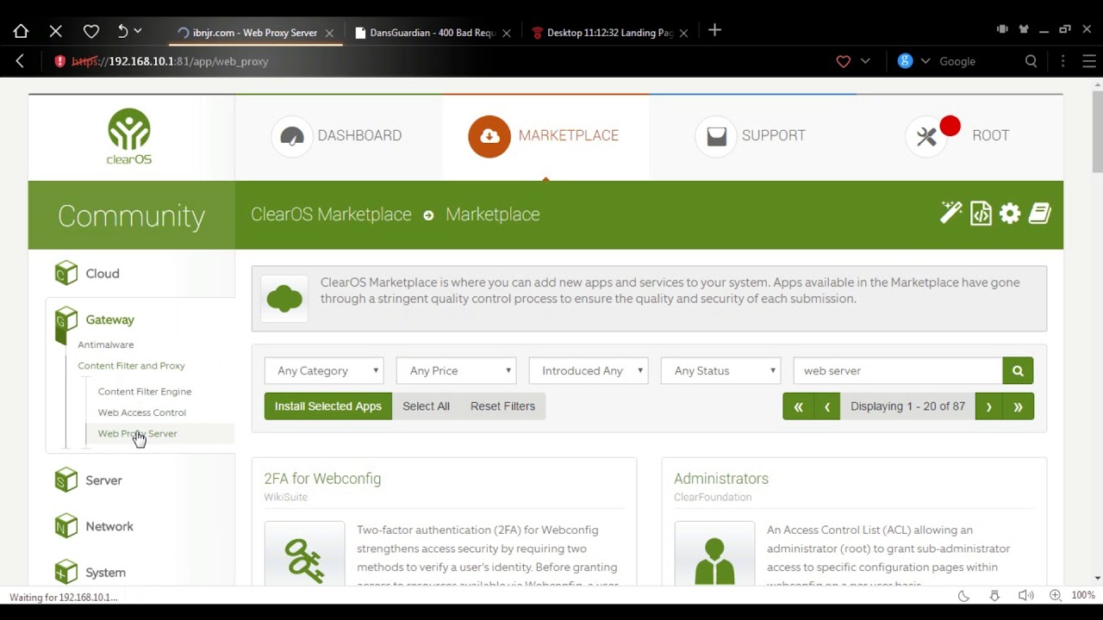Screen dimensions: 1103x620
Task: Open Content Filter Engine page
Action: pyautogui.click(x=145, y=392)
